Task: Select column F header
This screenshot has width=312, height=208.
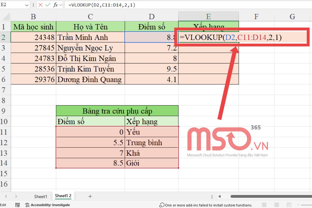Action: click(256, 17)
